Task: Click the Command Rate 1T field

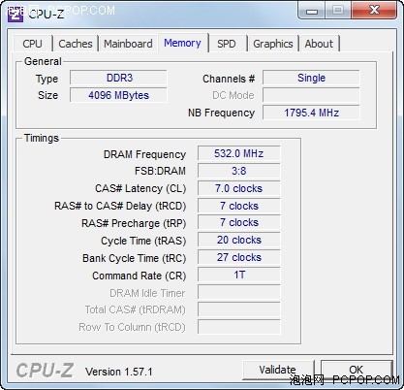Action: click(239, 275)
